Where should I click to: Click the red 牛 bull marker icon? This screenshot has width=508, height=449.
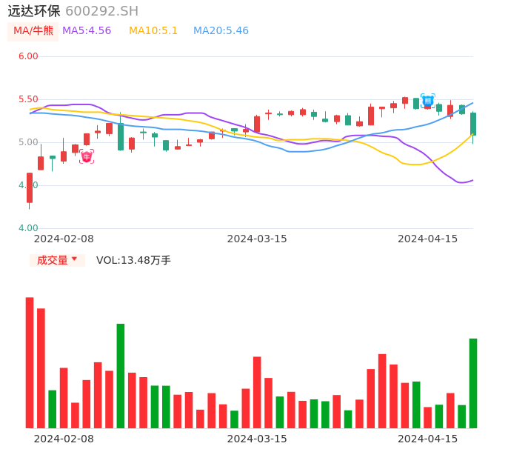pos(87,156)
